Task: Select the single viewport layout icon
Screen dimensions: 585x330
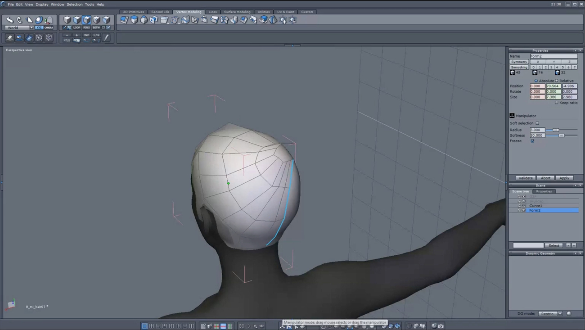Action: [145, 325]
